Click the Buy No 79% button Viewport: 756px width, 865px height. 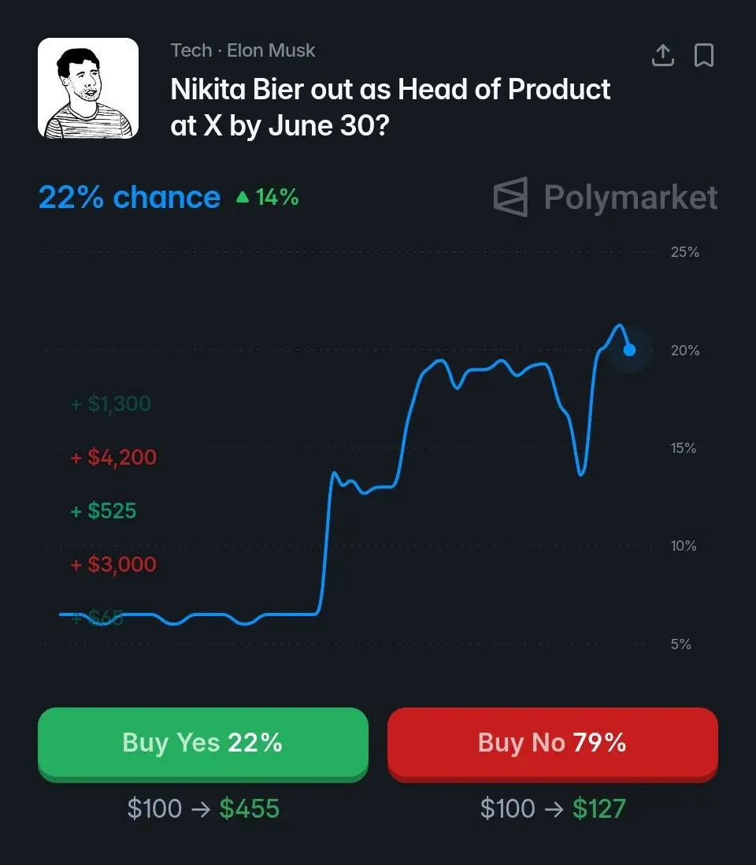coord(553,744)
